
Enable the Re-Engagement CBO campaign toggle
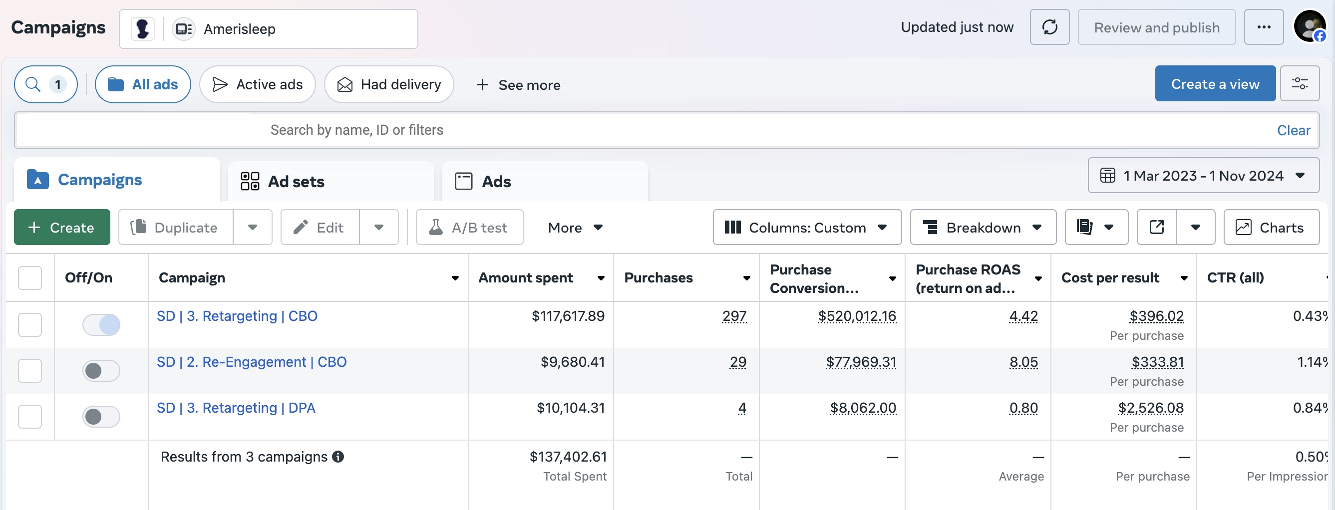click(101, 371)
